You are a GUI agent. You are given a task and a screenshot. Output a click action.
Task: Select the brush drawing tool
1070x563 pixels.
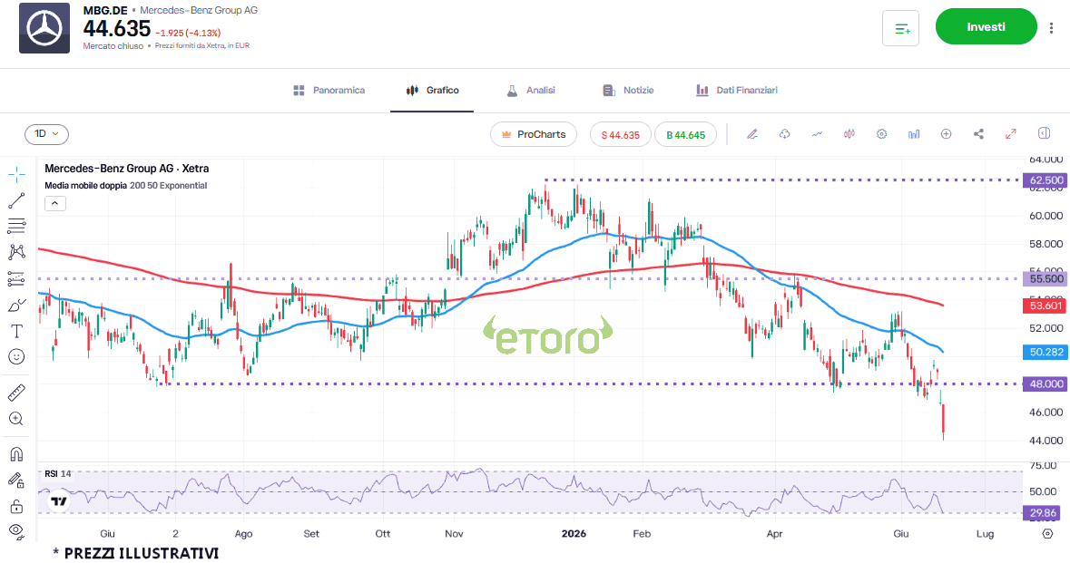[x=16, y=305]
